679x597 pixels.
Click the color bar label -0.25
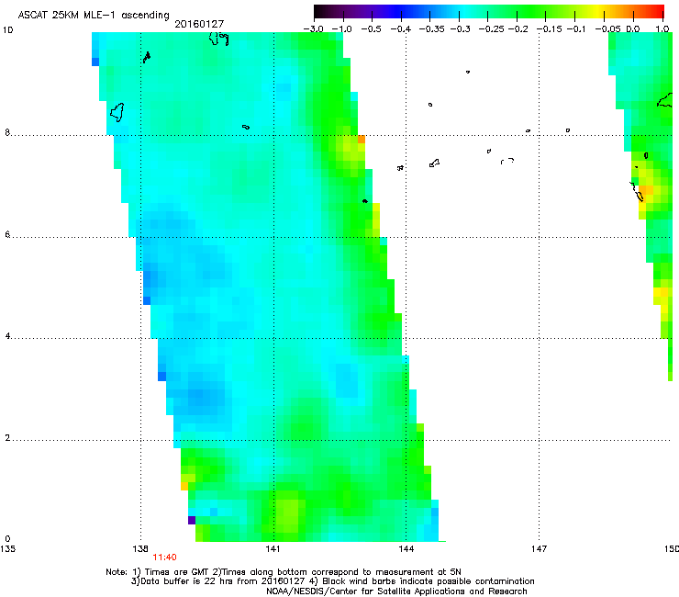[x=492, y=29]
